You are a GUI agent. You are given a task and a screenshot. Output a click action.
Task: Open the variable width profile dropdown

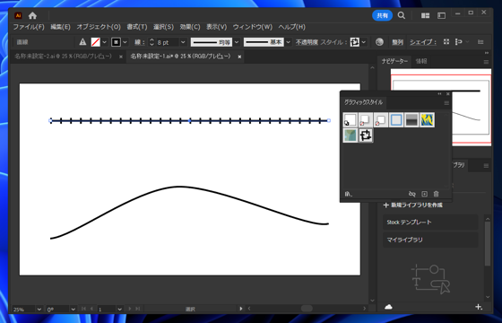tap(237, 42)
